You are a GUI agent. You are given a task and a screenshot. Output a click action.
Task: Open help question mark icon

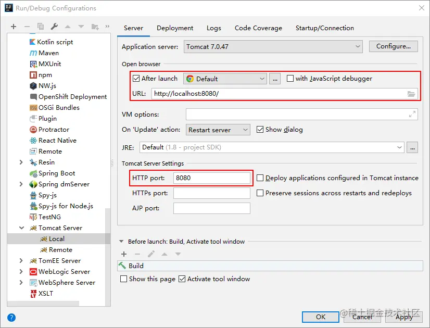point(11,318)
